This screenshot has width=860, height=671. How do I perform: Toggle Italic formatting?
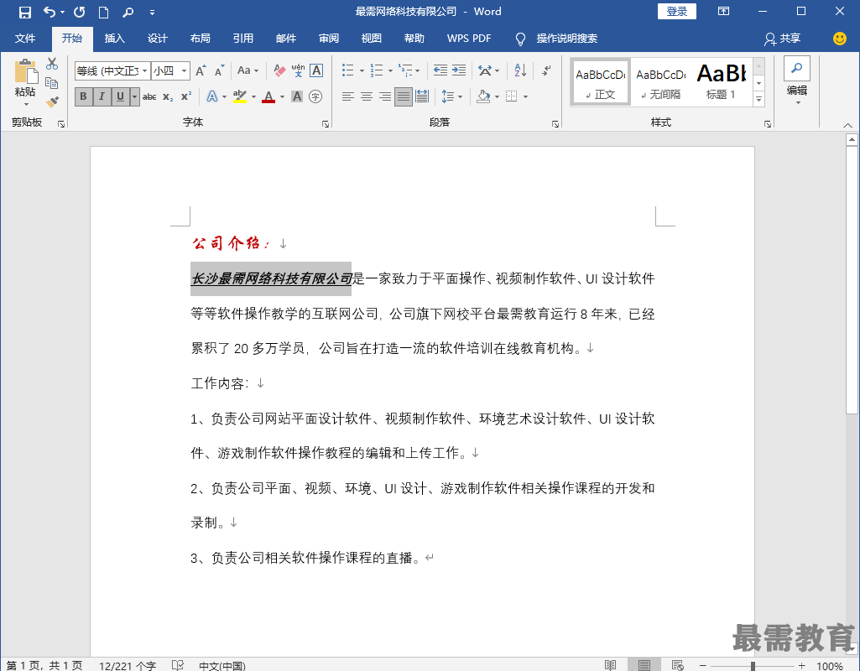pyautogui.click(x=102, y=97)
